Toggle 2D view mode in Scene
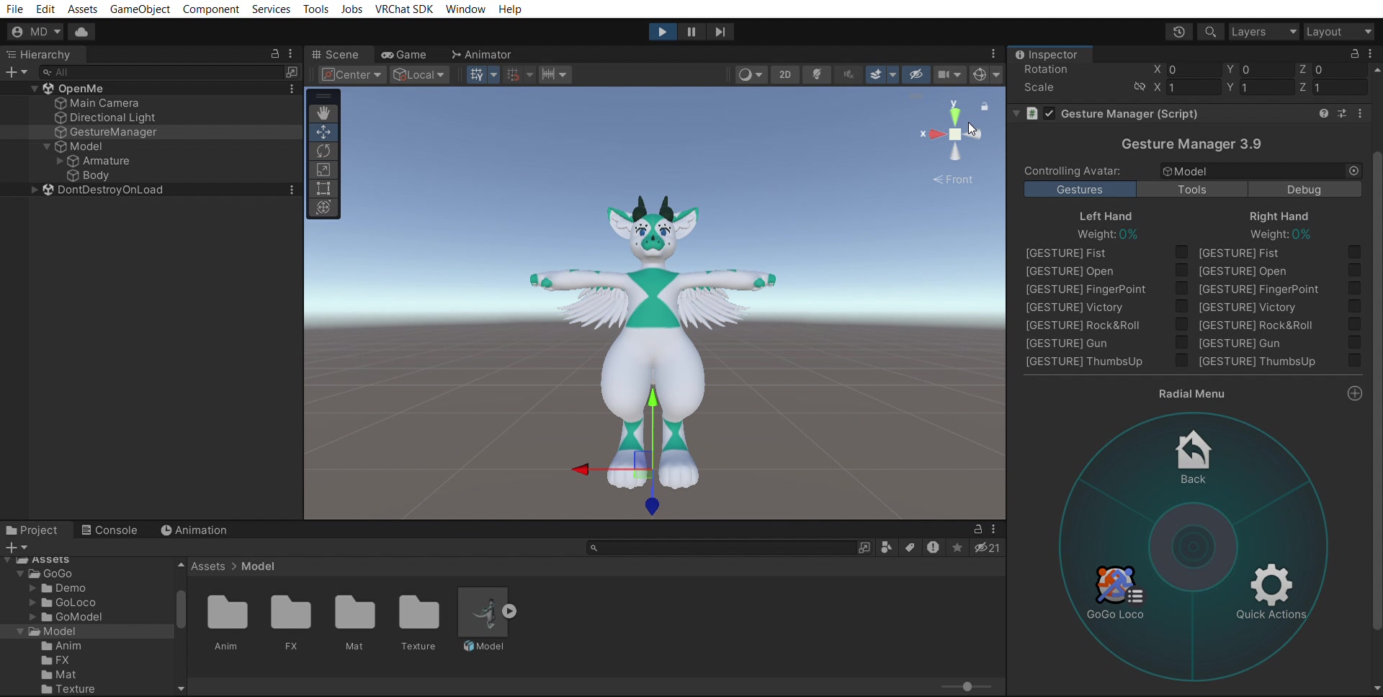This screenshot has width=1383, height=697. coord(785,74)
